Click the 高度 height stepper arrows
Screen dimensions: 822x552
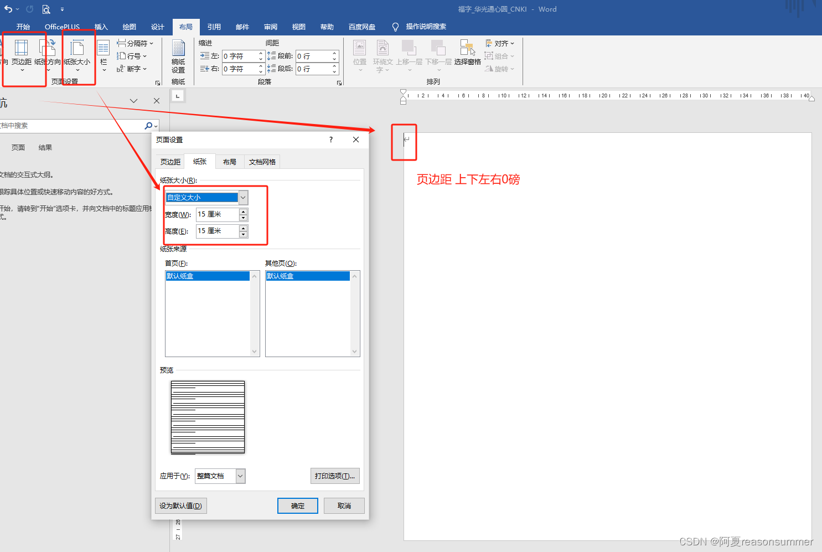(244, 231)
